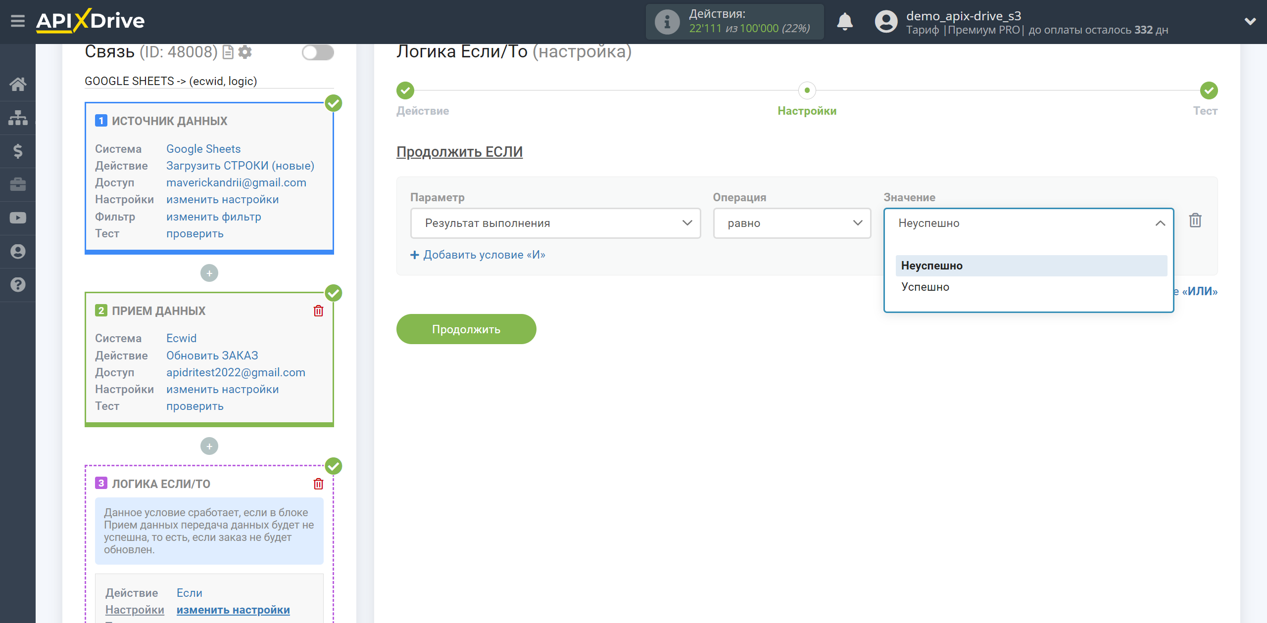The width and height of the screenshot is (1267, 623).
Task: Click the ApiX-Drive logo
Action: [x=90, y=21]
